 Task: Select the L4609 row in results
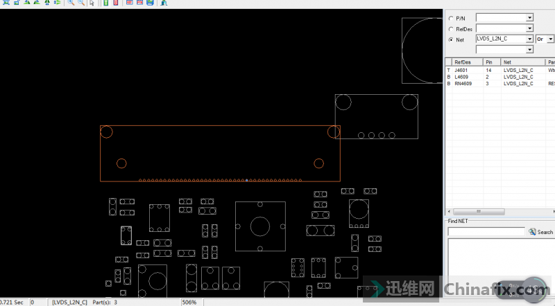tap(499, 77)
